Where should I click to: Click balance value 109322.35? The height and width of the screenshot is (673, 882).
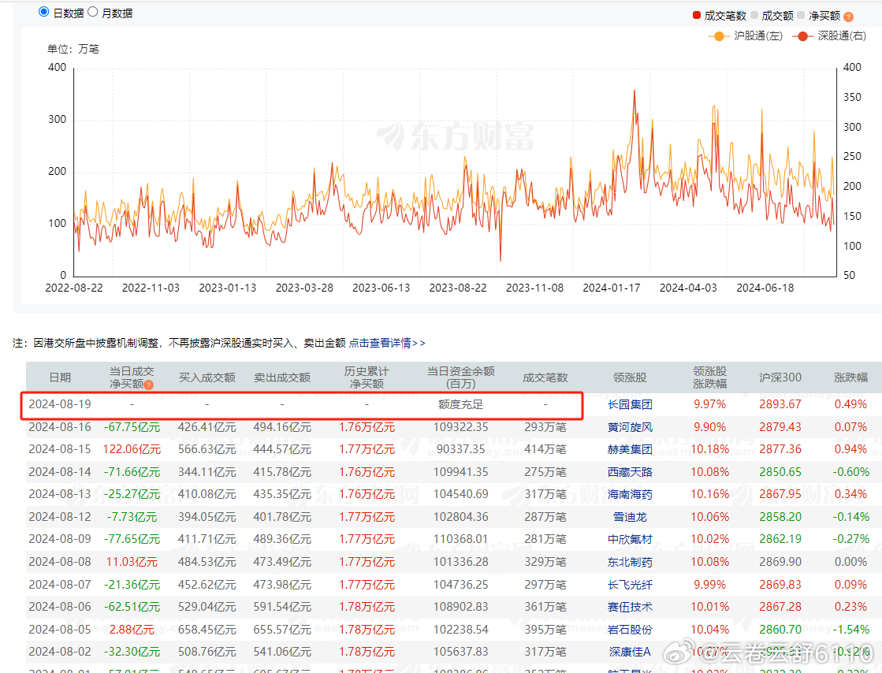460,427
